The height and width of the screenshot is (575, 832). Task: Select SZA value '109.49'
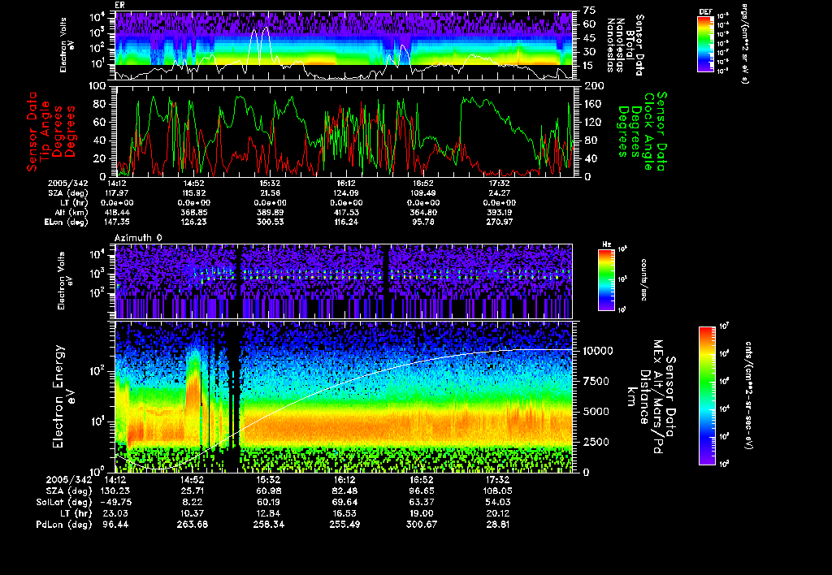click(x=422, y=193)
